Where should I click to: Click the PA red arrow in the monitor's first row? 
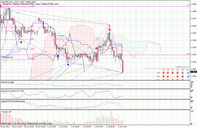(x=163, y=73)
